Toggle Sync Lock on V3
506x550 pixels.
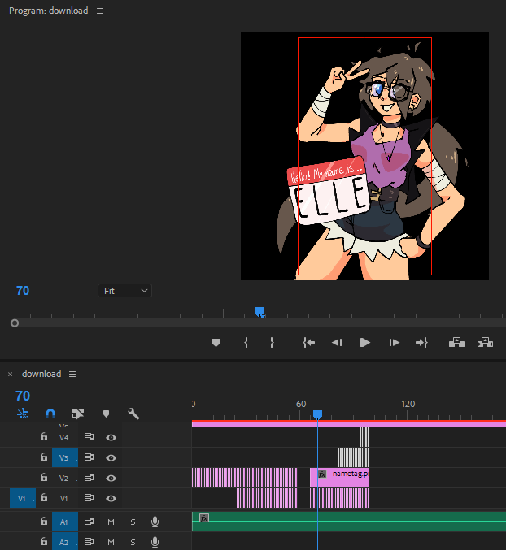[x=89, y=457]
